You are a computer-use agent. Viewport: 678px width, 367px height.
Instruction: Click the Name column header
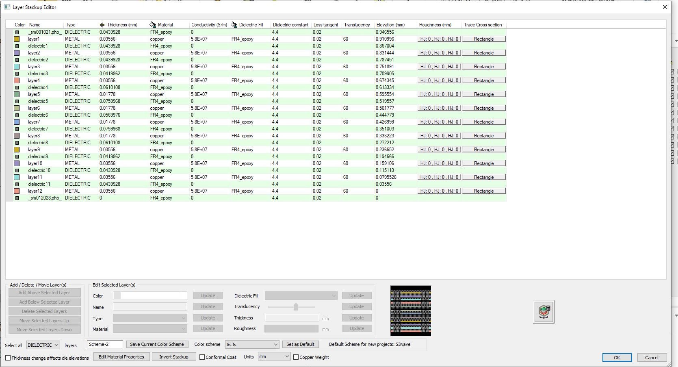35,25
